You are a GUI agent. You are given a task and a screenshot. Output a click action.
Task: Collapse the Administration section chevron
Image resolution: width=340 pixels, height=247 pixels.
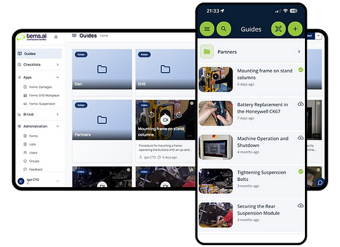click(57, 126)
